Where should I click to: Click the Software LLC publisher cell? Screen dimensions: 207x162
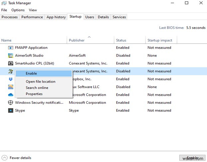[86, 87]
